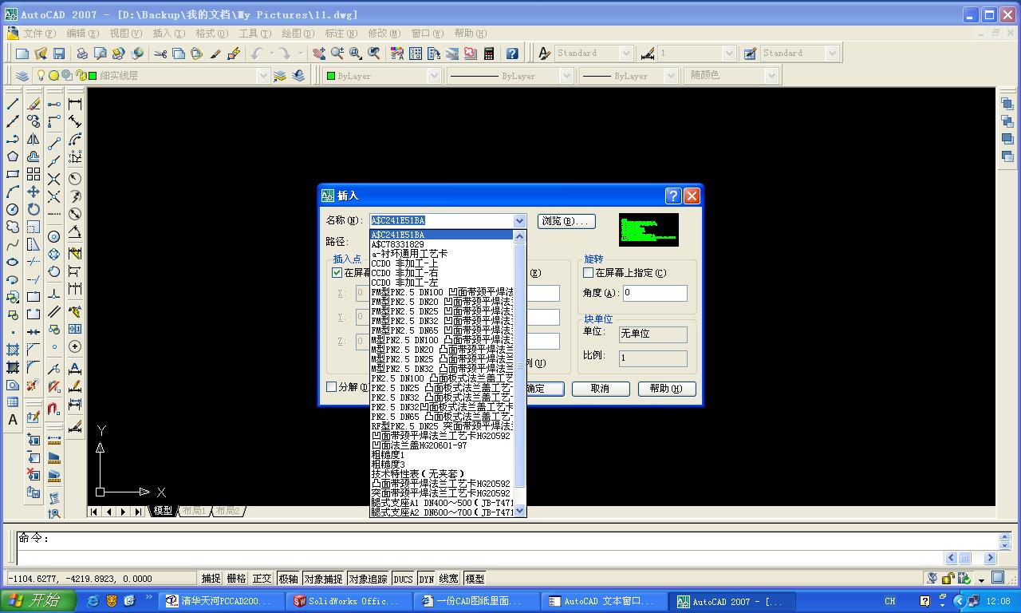Viewport: 1021px width, 613px height.
Task: Enable specify on-screen under 旋转
Action: (x=589, y=273)
